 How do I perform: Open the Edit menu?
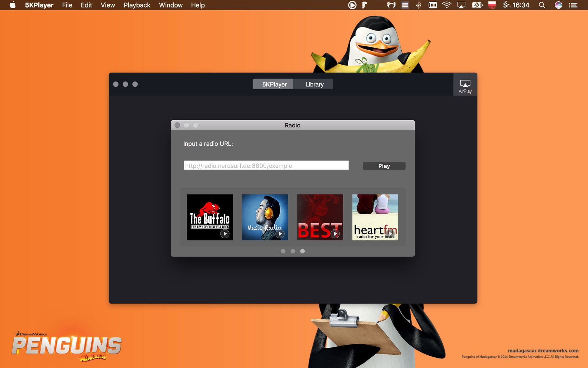(86, 5)
